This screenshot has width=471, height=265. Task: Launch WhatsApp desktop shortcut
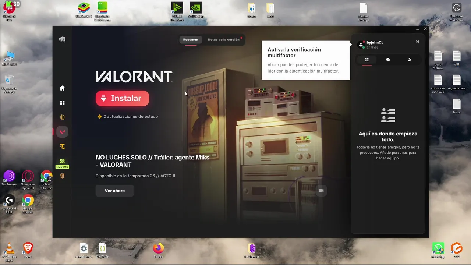pos(438,250)
